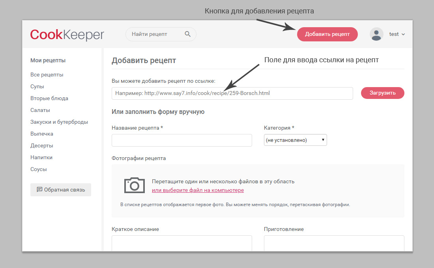Click the search magnifier icon

coord(188,34)
